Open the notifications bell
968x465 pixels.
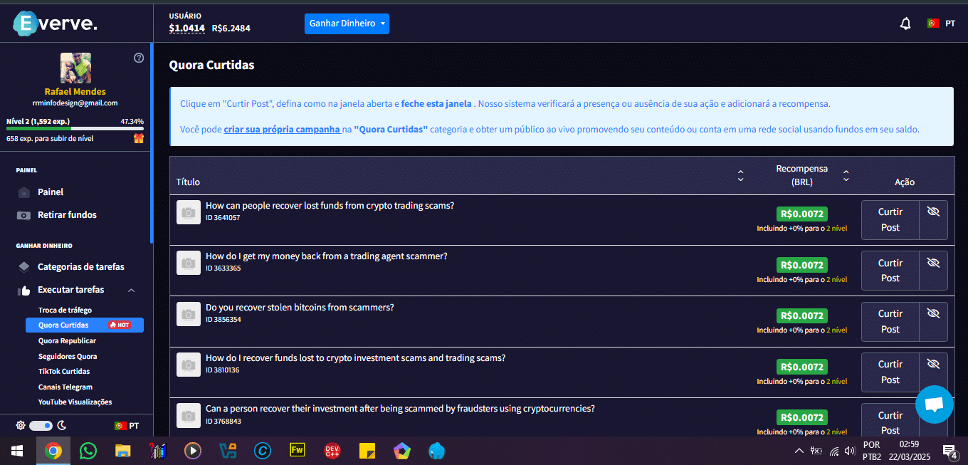coord(905,23)
